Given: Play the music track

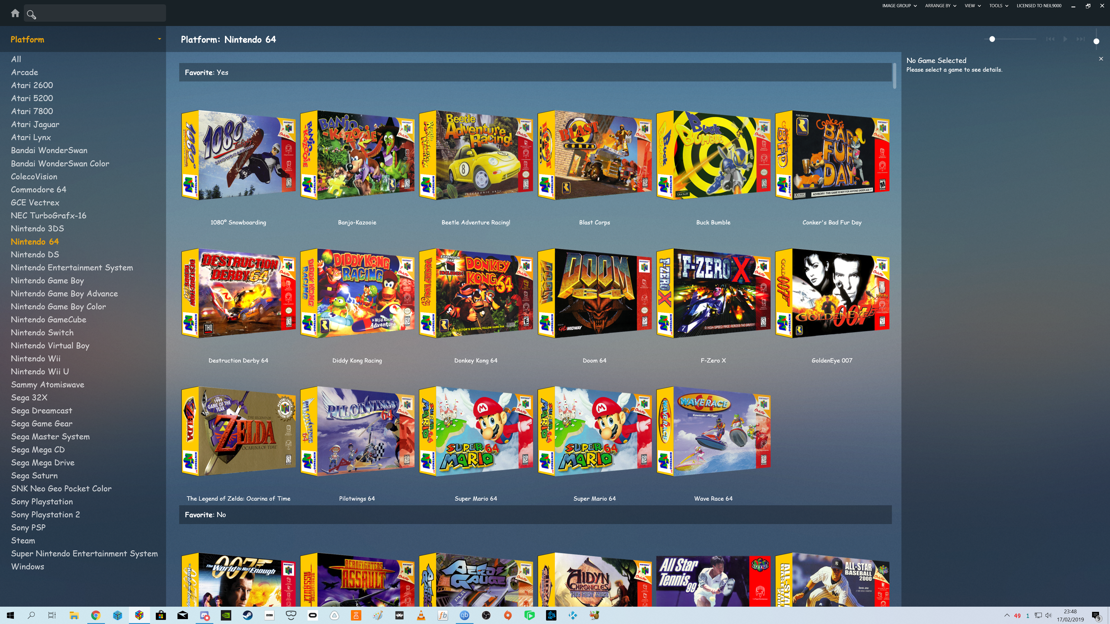Looking at the screenshot, I should 1065,39.
